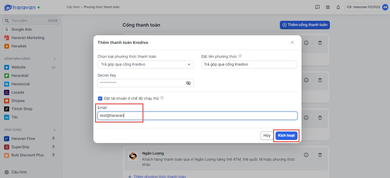Click the Hủy cancel button
Viewport: 390px width, 178px height.
[267, 136]
